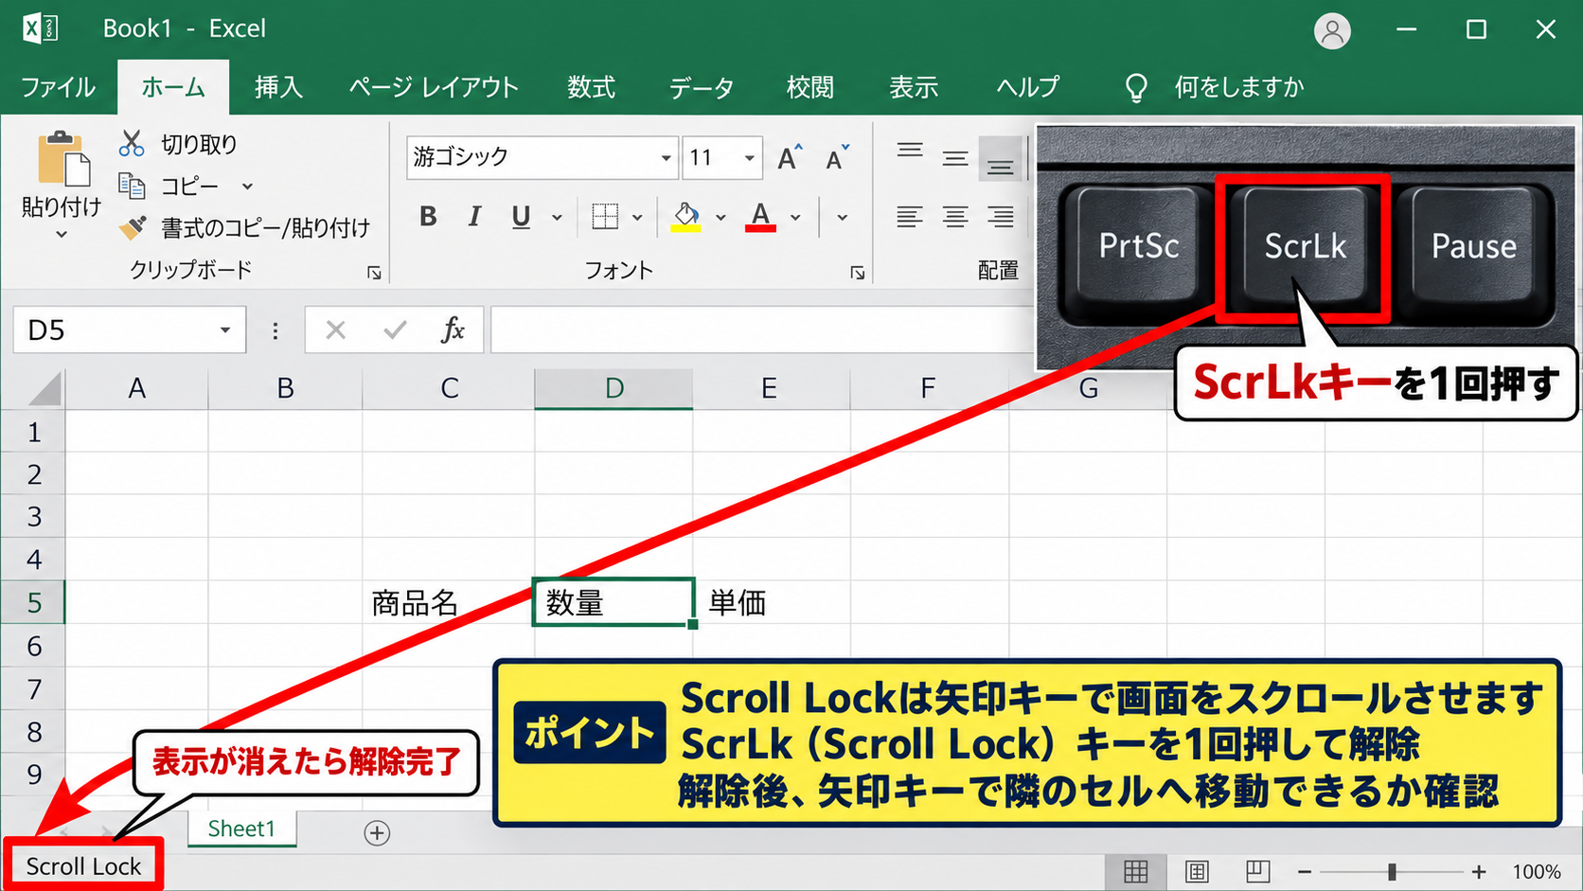The width and height of the screenshot is (1583, 891).
Task: Increase font size with the larger A icon
Action: pos(789,157)
